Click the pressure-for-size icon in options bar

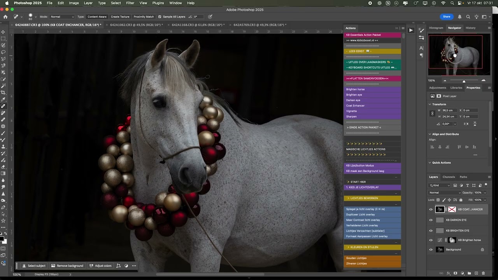210,17
